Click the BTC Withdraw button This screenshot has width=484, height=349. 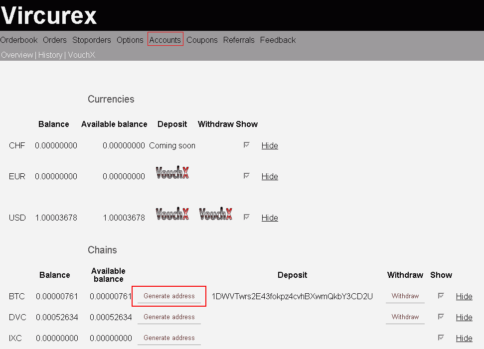click(x=405, y=296)
